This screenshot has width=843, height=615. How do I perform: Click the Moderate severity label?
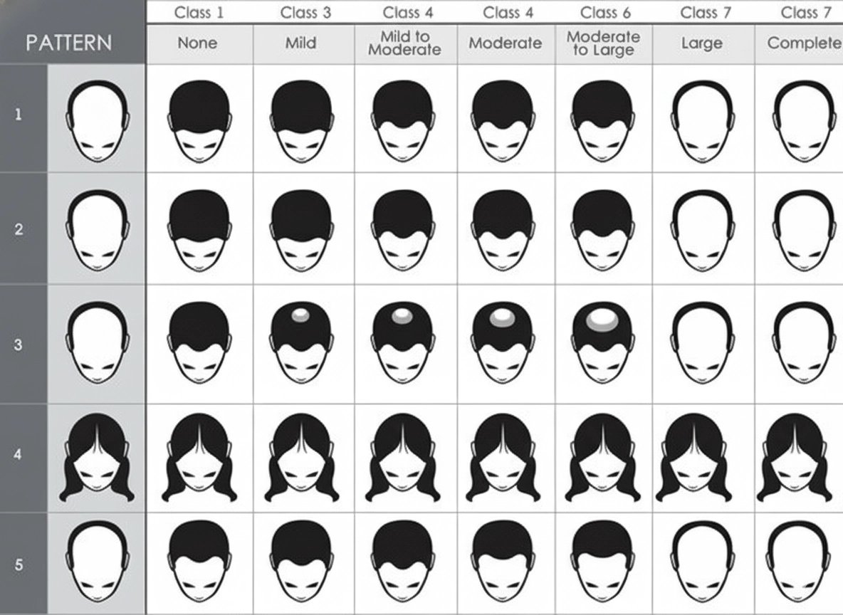click(506, 43)
